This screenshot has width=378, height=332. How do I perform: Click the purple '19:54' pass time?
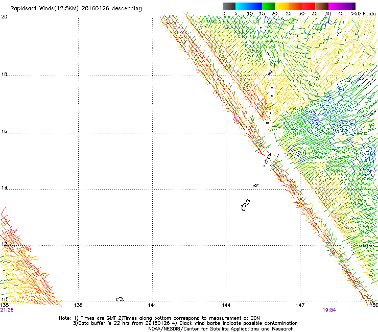[329, 310]
